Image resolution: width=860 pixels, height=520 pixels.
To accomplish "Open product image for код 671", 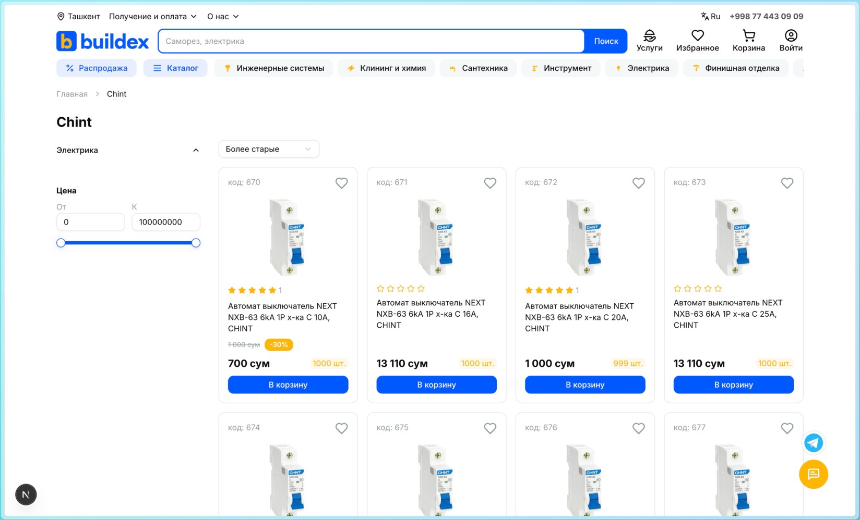I will click(437, 237).
